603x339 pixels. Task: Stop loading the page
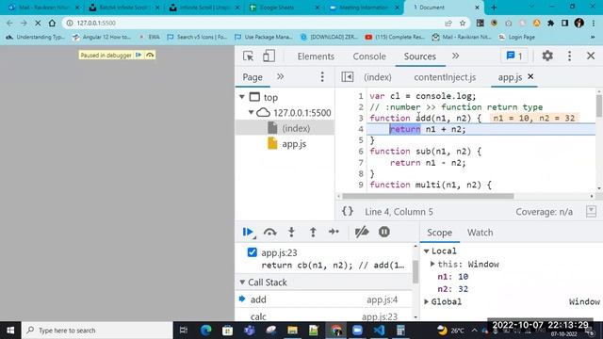coord(38,23)
